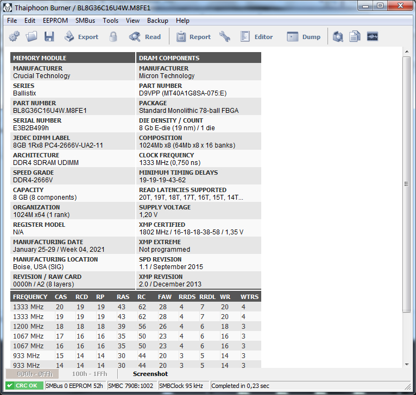Click the copy documents icon in toolbar
Viewport: 416px width, 395px height.
(x=355, y=36)
